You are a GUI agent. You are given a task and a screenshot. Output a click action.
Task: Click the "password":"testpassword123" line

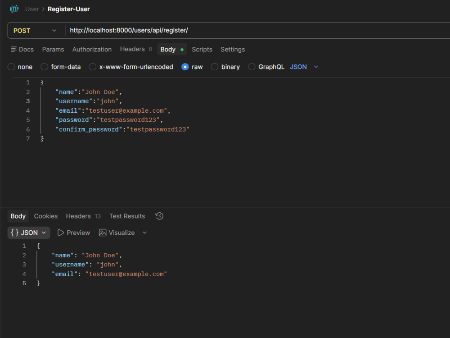[x=109, y=120]
